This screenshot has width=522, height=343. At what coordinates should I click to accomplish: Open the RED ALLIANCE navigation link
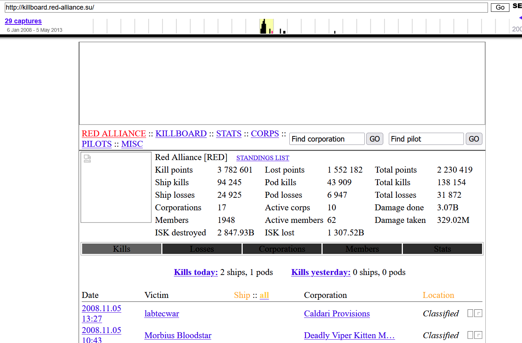point(114,133)
